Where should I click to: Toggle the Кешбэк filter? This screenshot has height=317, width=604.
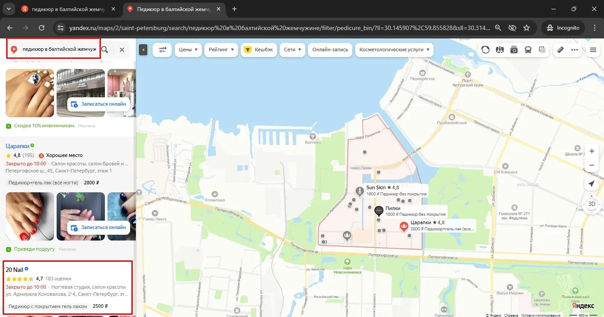click(x=260, y=50)
